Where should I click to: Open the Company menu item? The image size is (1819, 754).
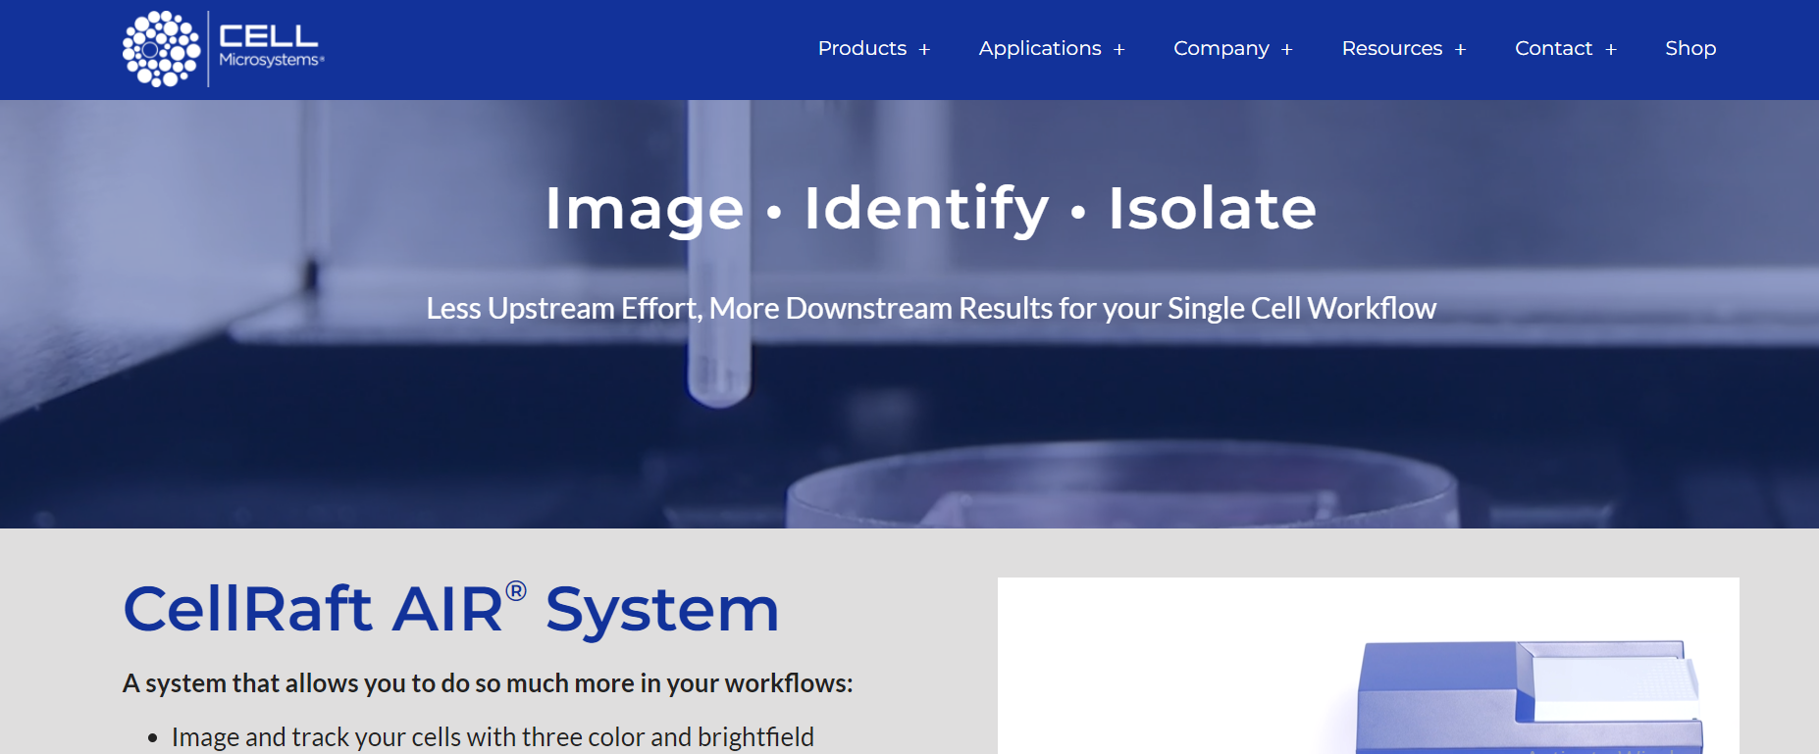click(1221, 48)
